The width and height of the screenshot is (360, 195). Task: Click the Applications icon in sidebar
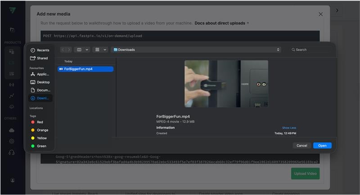click(x=33, y=74)
